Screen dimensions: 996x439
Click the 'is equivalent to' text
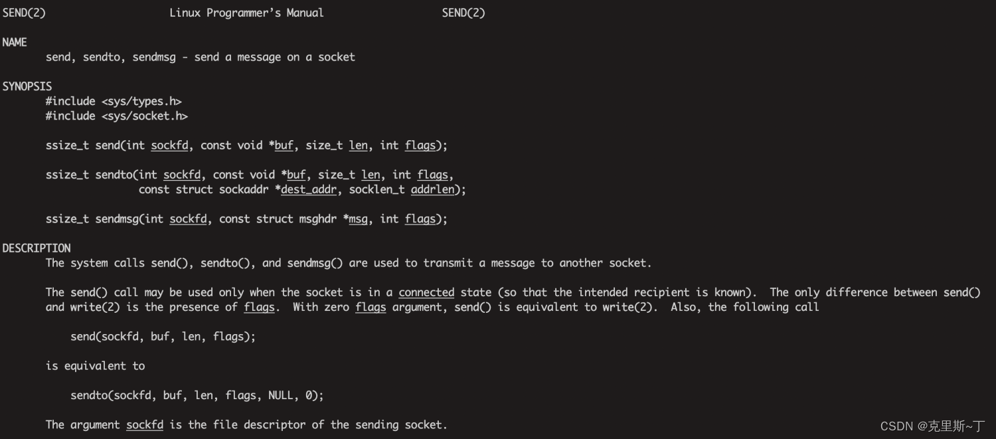(x=95, y=366)
